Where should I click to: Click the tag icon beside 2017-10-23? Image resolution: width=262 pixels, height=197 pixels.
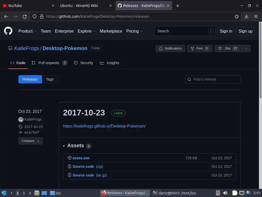click(x=20, y=127)
